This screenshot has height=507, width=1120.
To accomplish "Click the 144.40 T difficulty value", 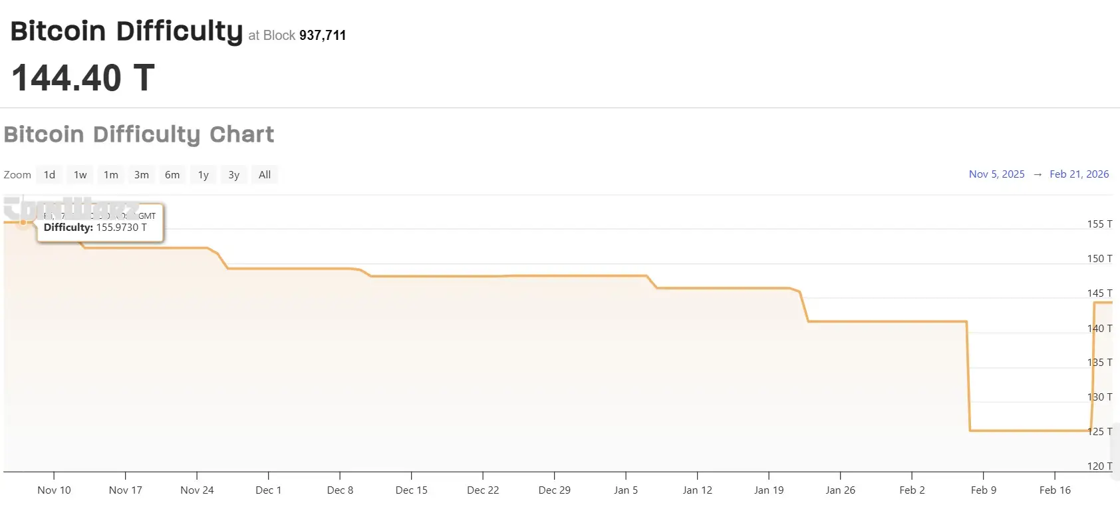I will [x=83, y=78].
